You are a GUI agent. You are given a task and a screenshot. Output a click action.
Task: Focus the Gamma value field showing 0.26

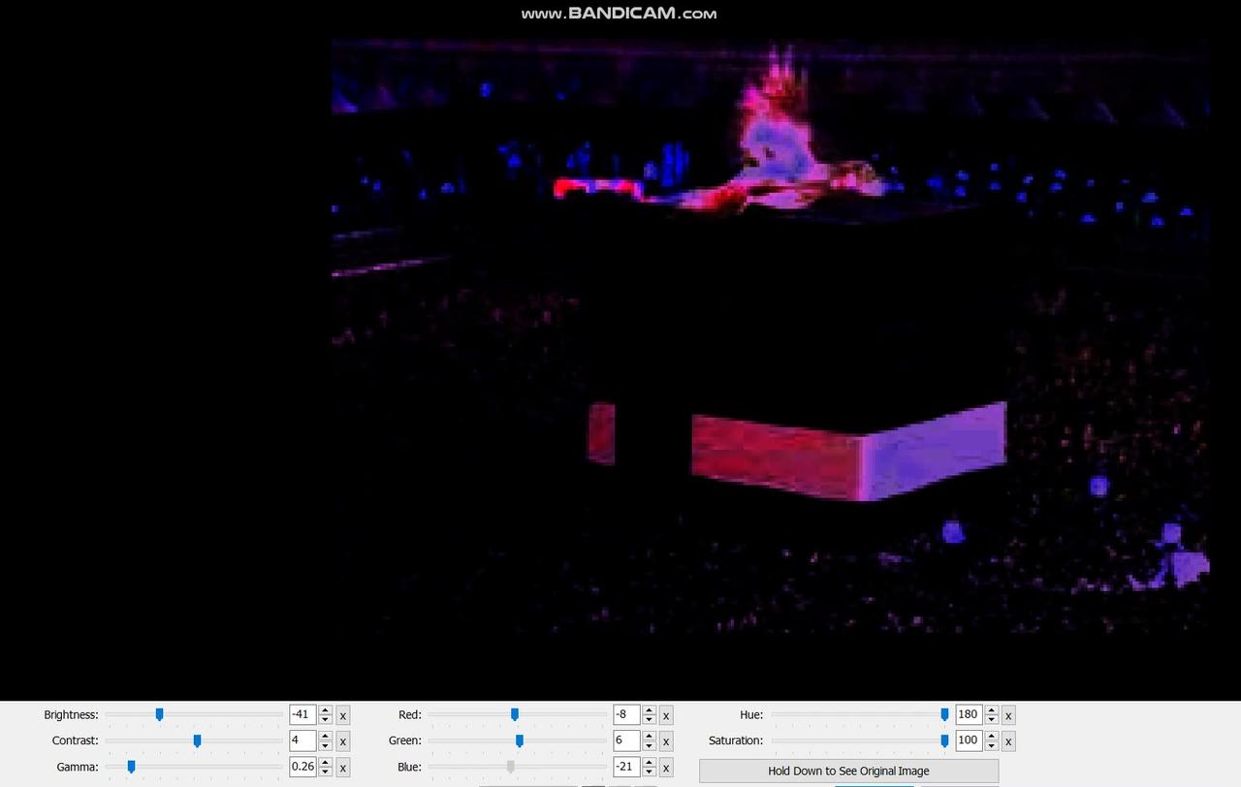tap(302, 768)
